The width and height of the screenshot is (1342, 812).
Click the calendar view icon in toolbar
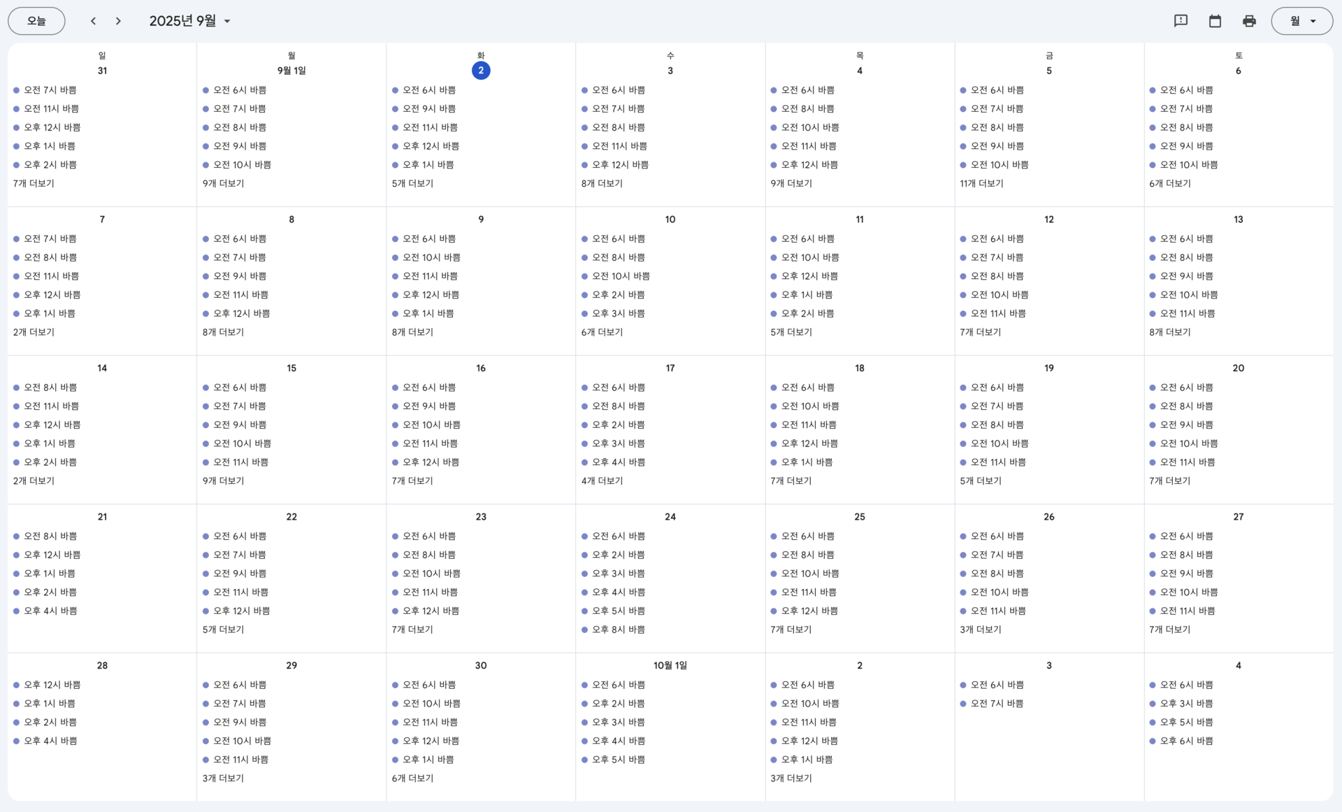[1215, 21]
